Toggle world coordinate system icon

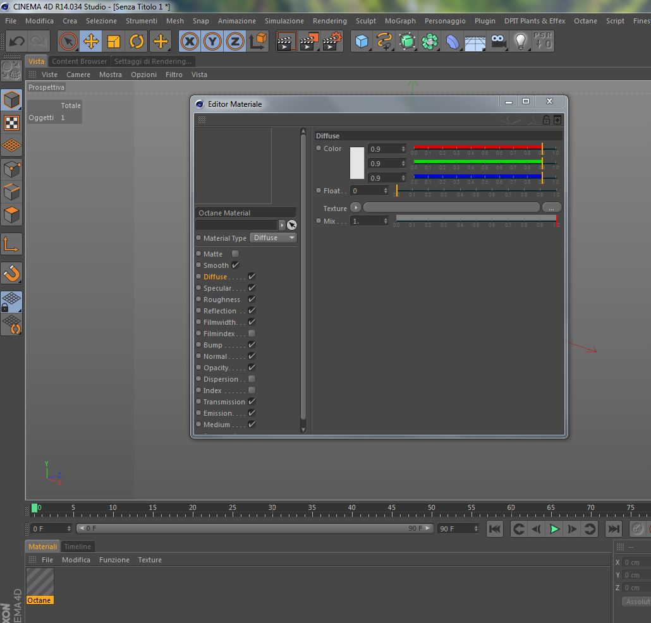258,42
